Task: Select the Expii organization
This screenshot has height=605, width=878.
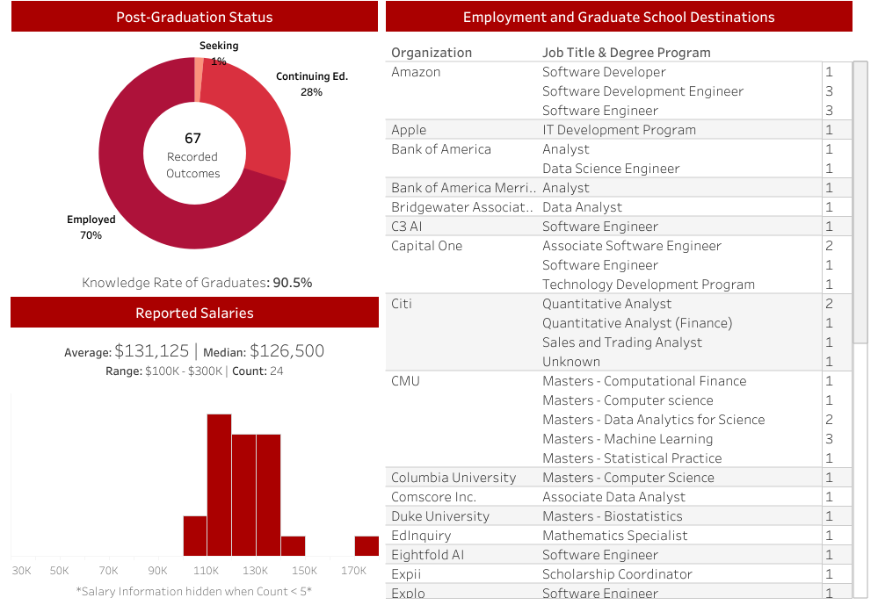Action: pyautogui.click(x=406, y=574)
